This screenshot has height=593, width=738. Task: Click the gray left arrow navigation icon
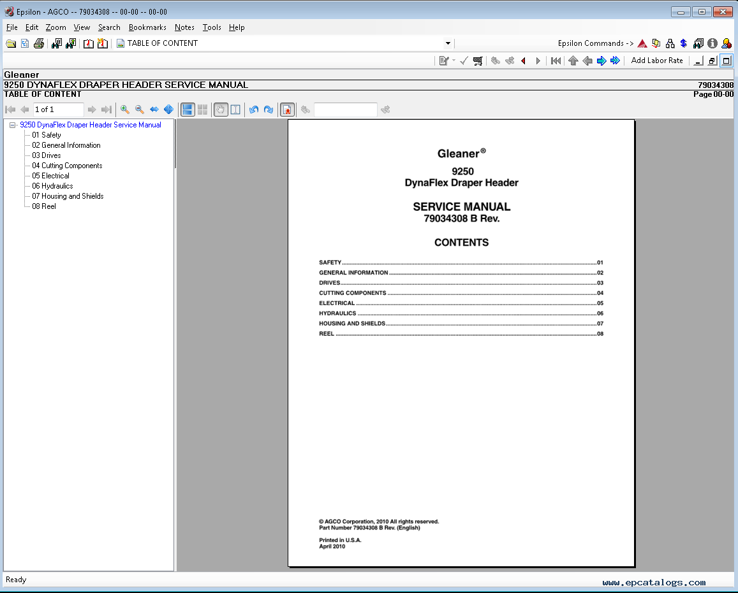click(x=587, y=61)
